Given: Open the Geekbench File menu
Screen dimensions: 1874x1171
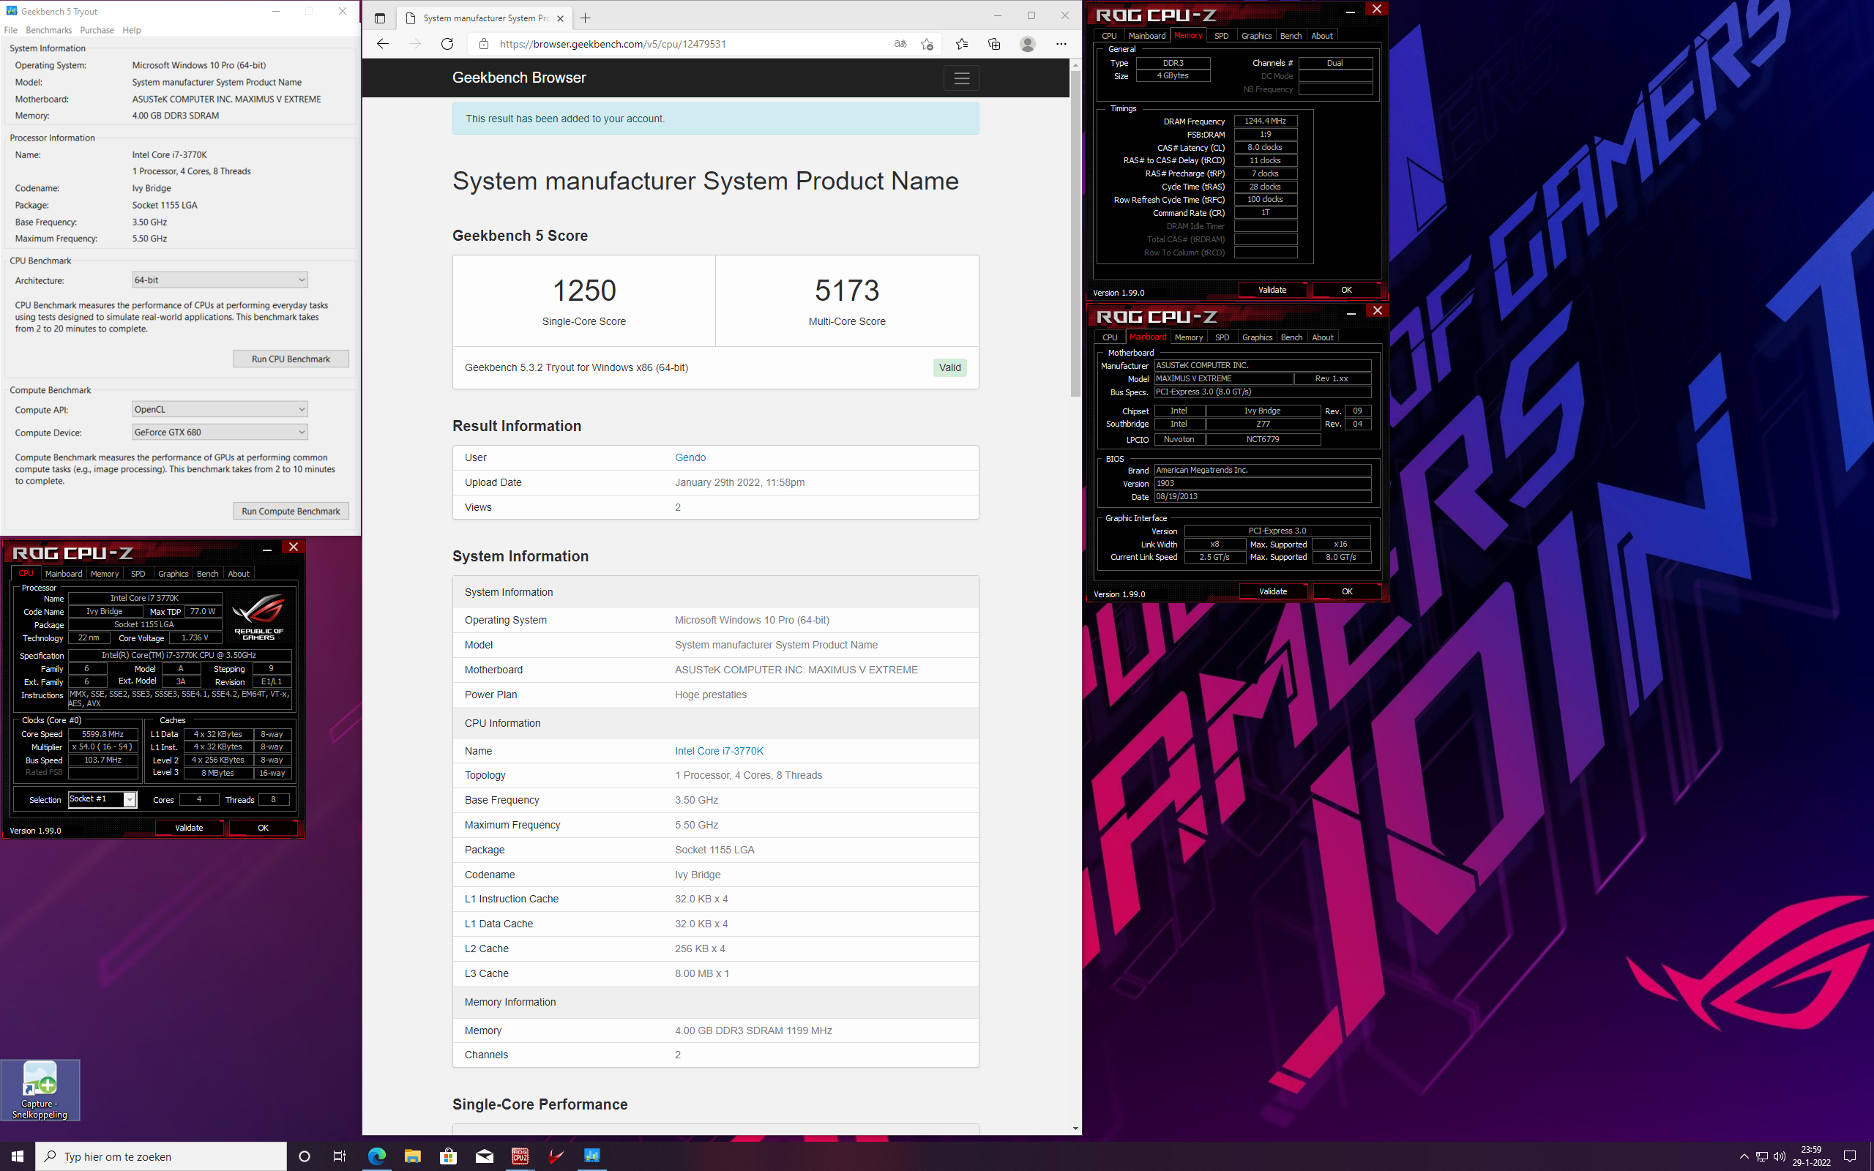Looking at the screenshot, I should pyautogui.click(x=11, y=30).
